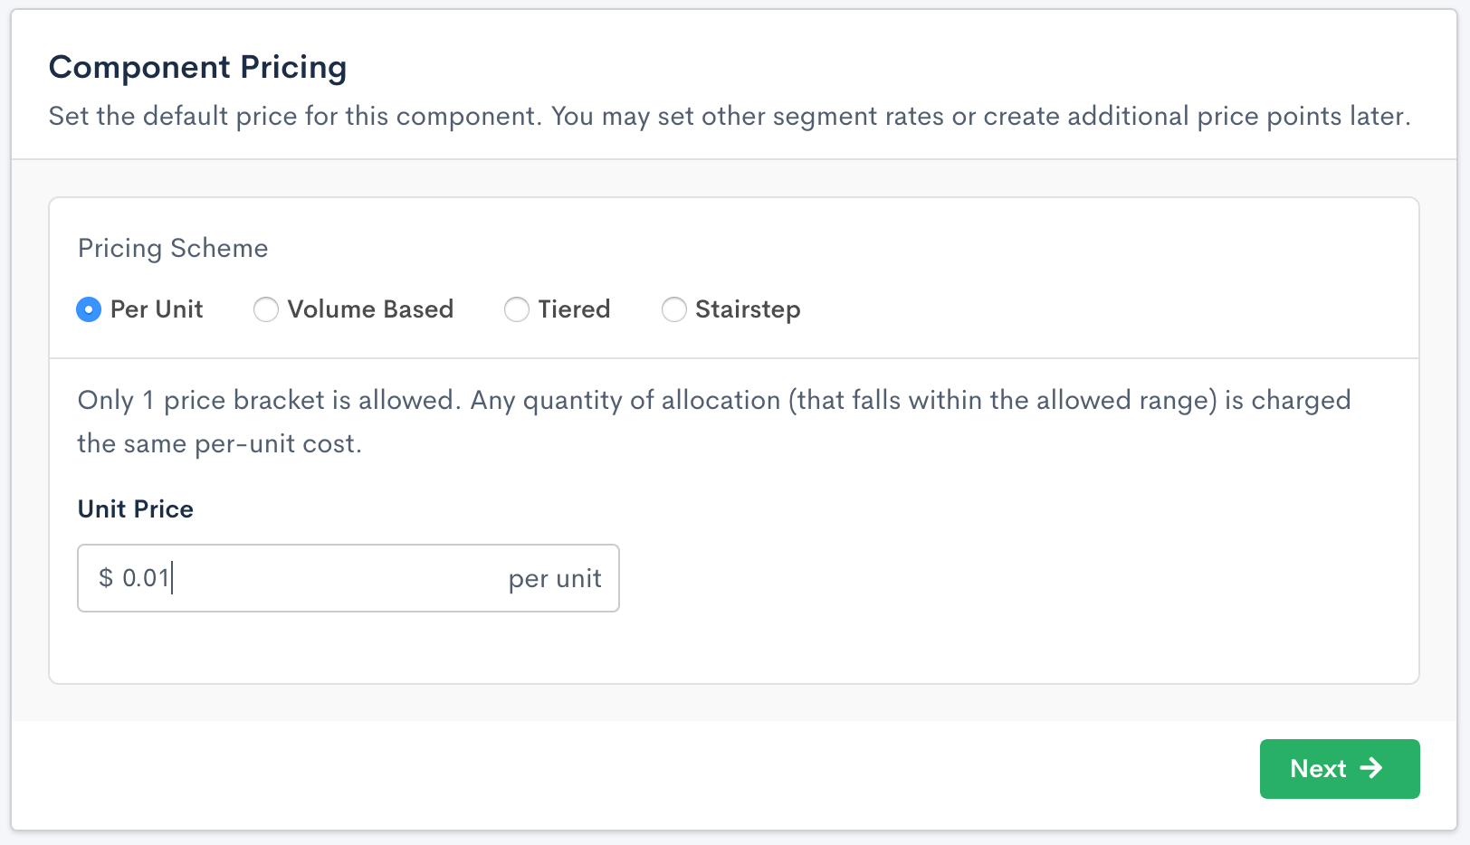1470x845 pixels.
Task: Choose the Volume Based radio button
Action: [266, 309]
